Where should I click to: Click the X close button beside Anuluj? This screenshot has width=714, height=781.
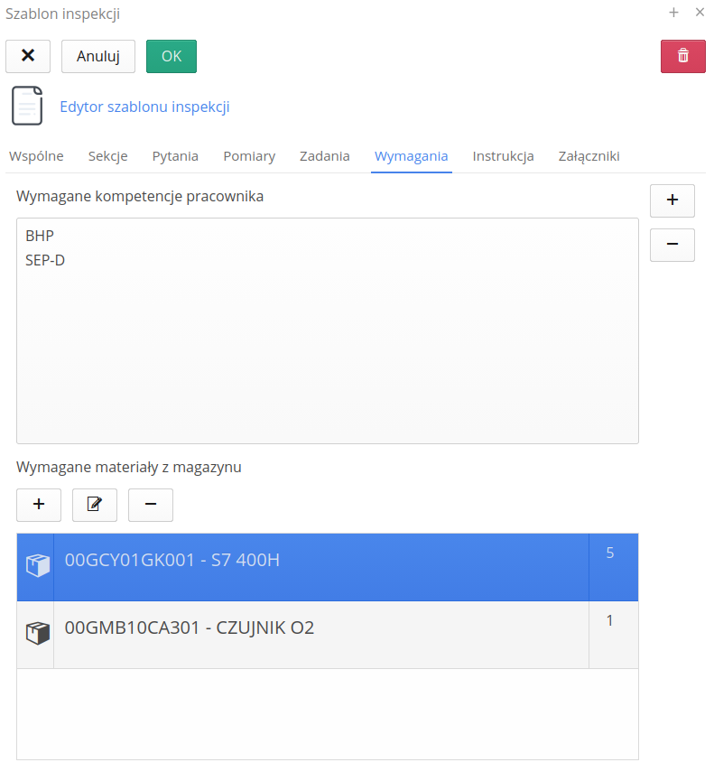tap(28, 56)
